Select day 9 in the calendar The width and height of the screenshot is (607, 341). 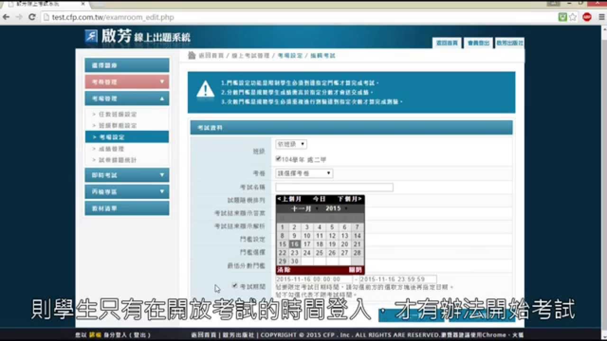[294, 236]
